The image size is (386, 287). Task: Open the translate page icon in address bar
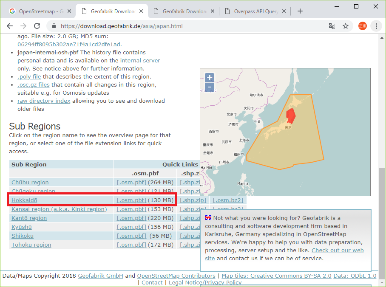332,26
